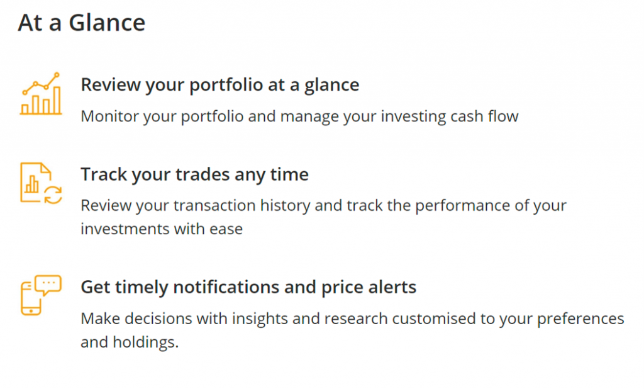Screen dimensions: 644x389
Task: Click the circular refresh arrows on trades icon
Action: pos(53,195)
